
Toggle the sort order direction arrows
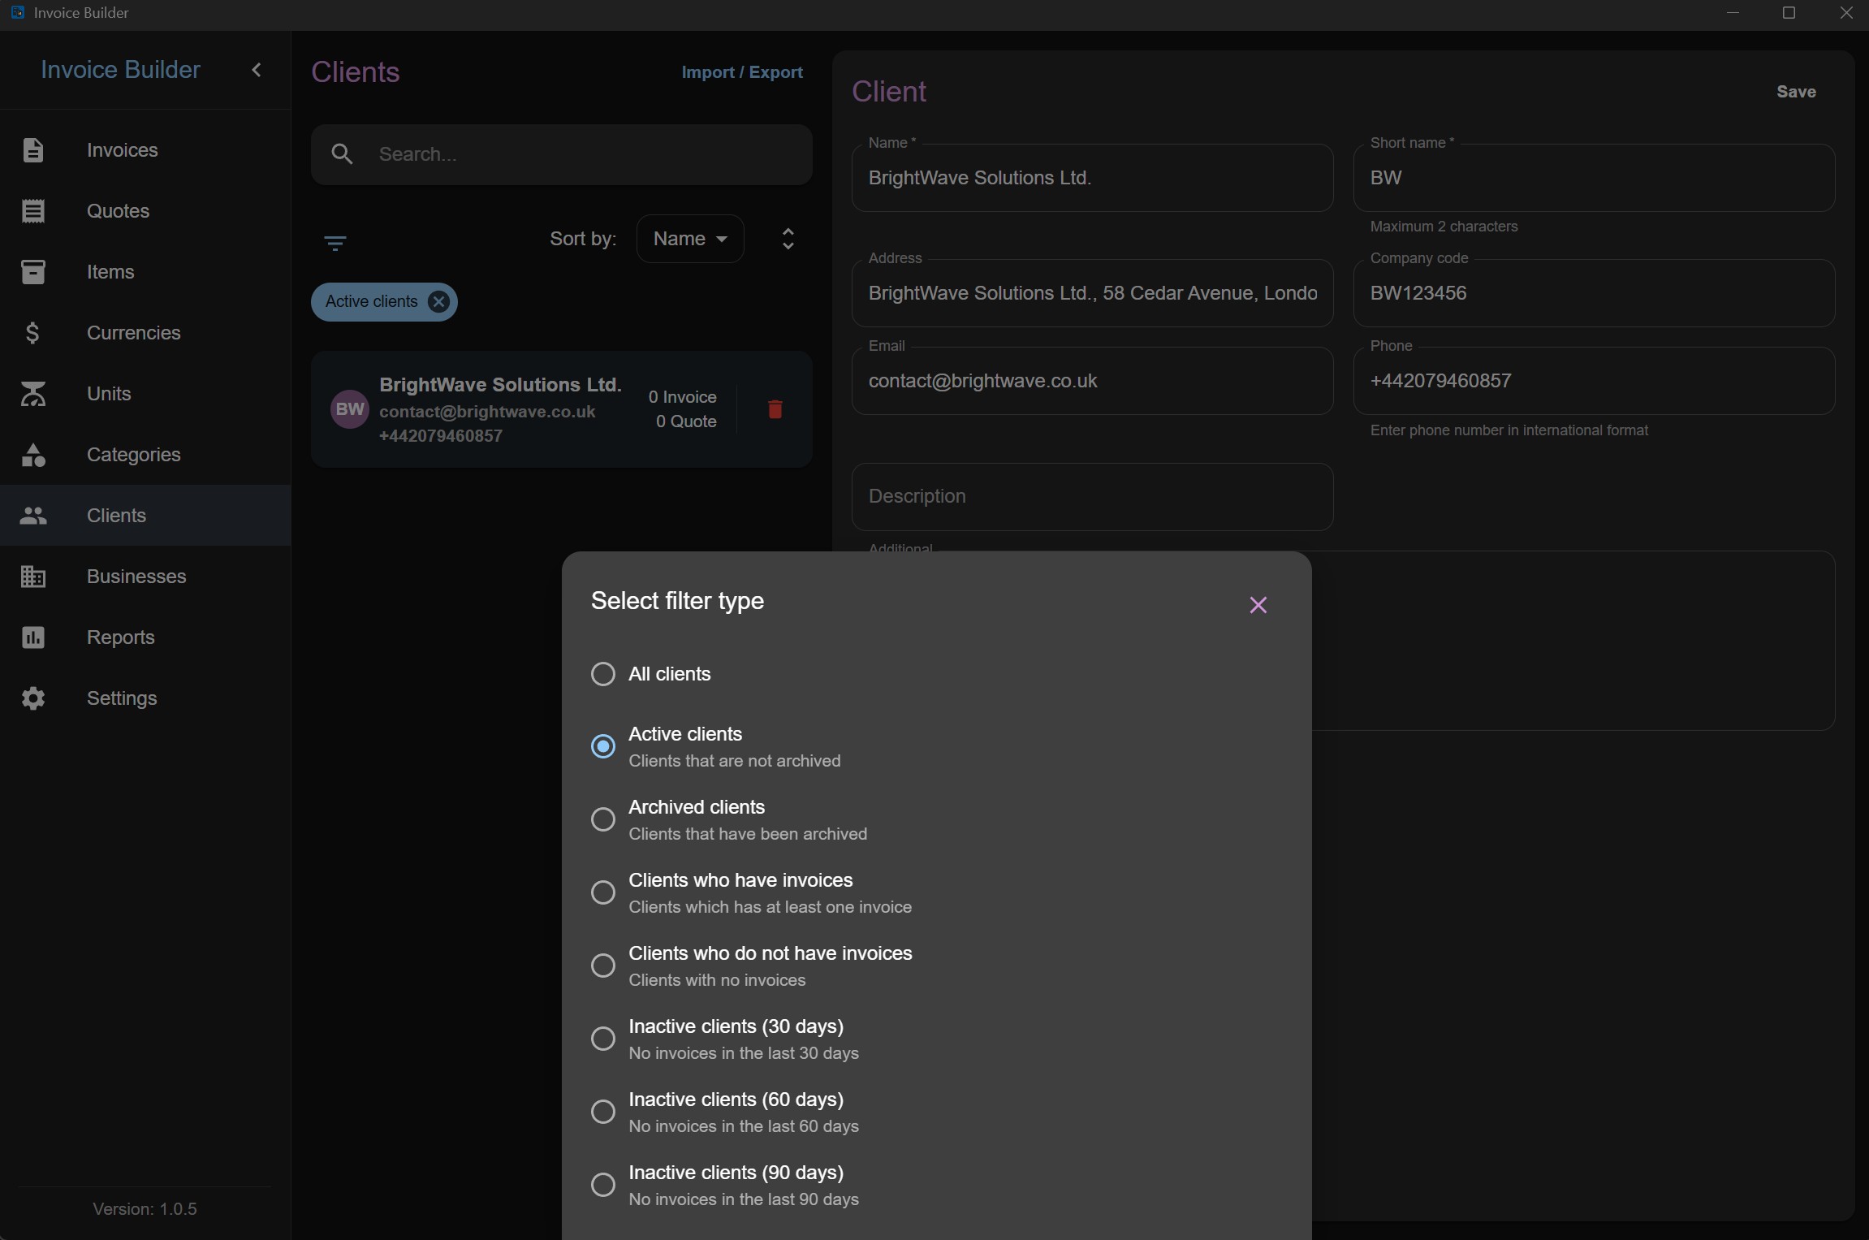pos(788,239)
